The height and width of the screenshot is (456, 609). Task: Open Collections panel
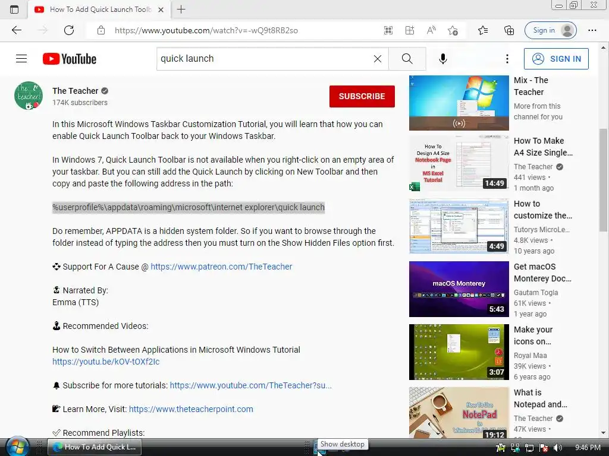(x=509, y=30)
